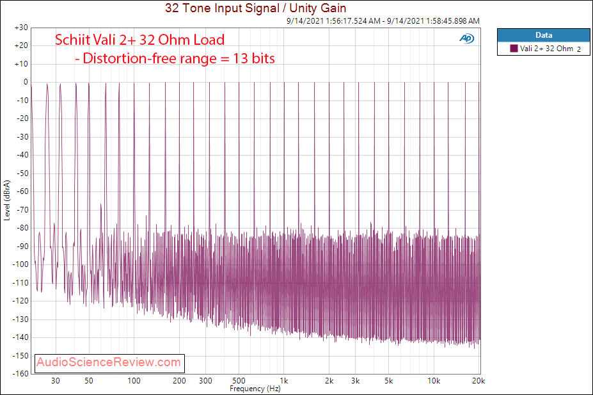Click the '-70' level tick label
Screen dimensions: 593x395
tap(22, 209)
